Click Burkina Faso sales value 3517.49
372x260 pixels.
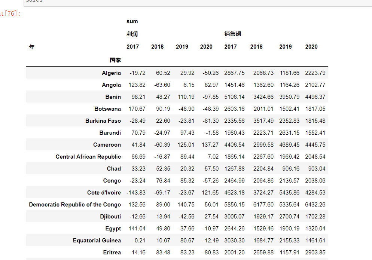pos(263,121)
